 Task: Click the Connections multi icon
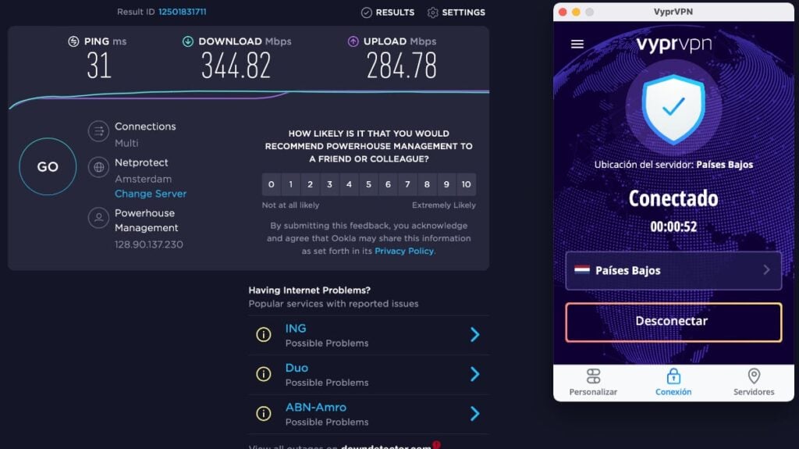click(98, 131)
